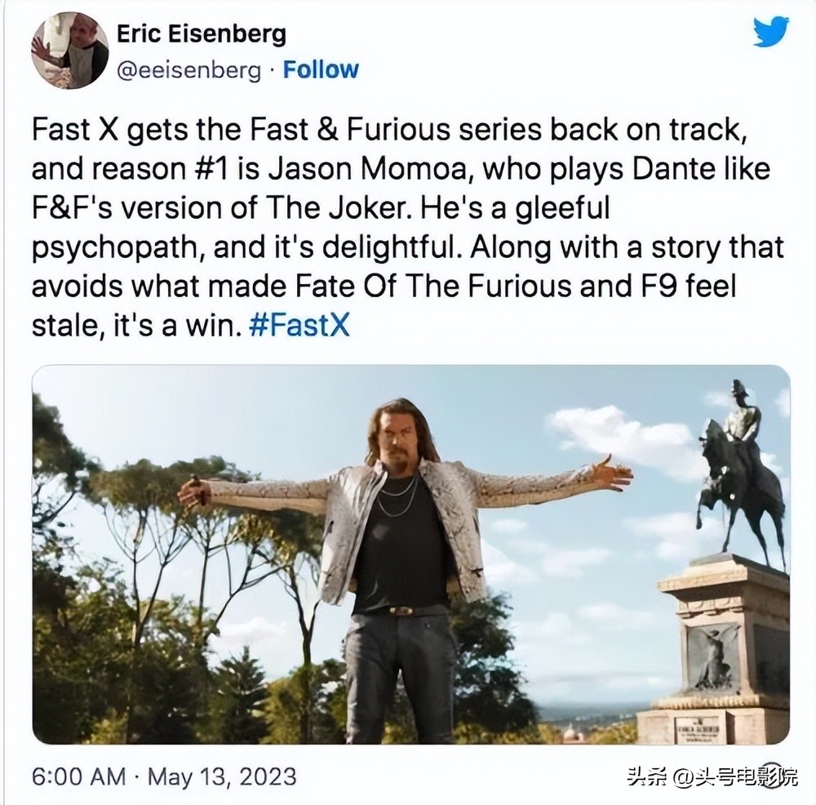Click "Fate Of The Furious" in tweet
816x805 pixels.
tap(433, 286)
